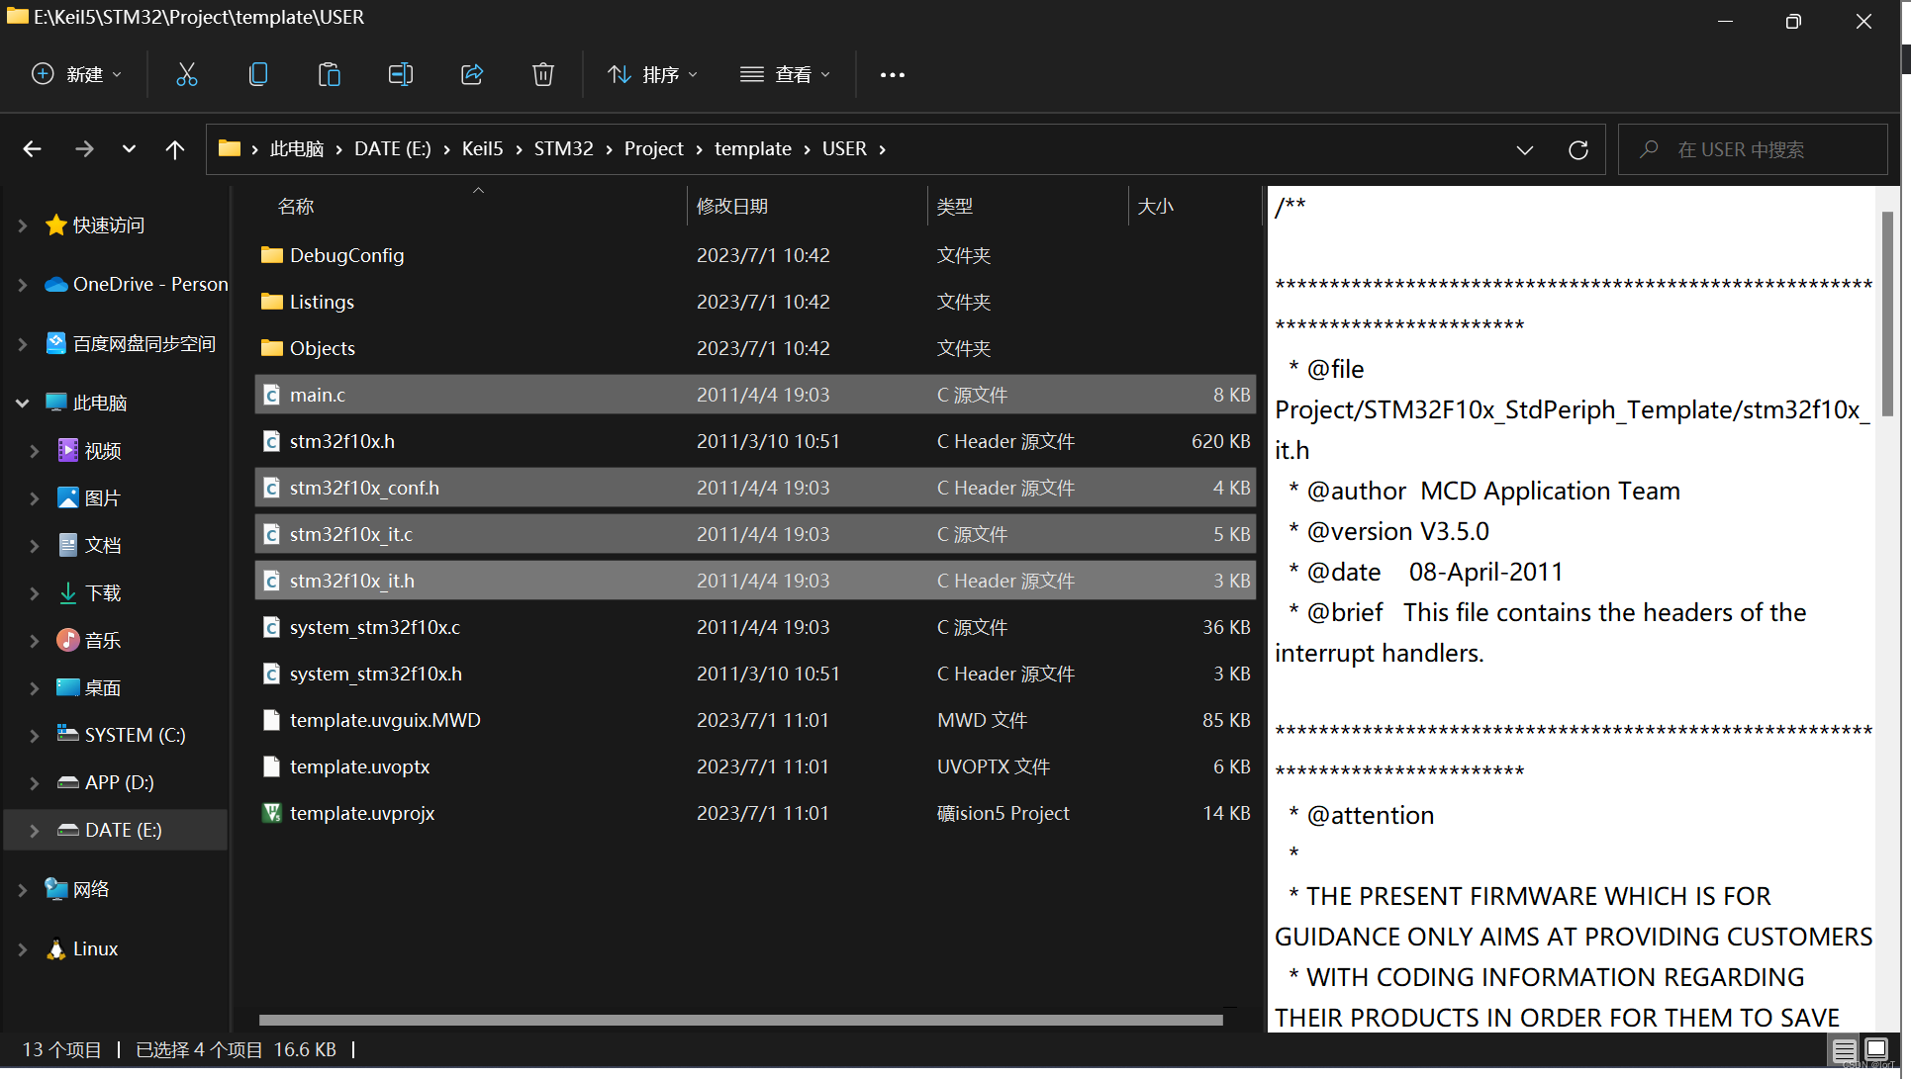Share the selected files

click(472, 74)
